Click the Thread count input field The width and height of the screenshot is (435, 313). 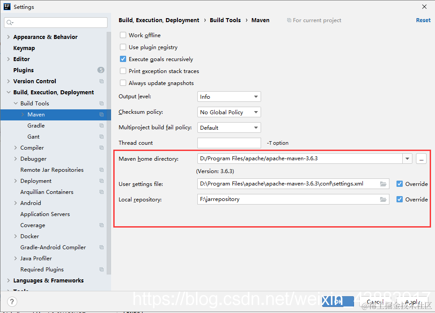pyautogui.click(x=229, y=143)
